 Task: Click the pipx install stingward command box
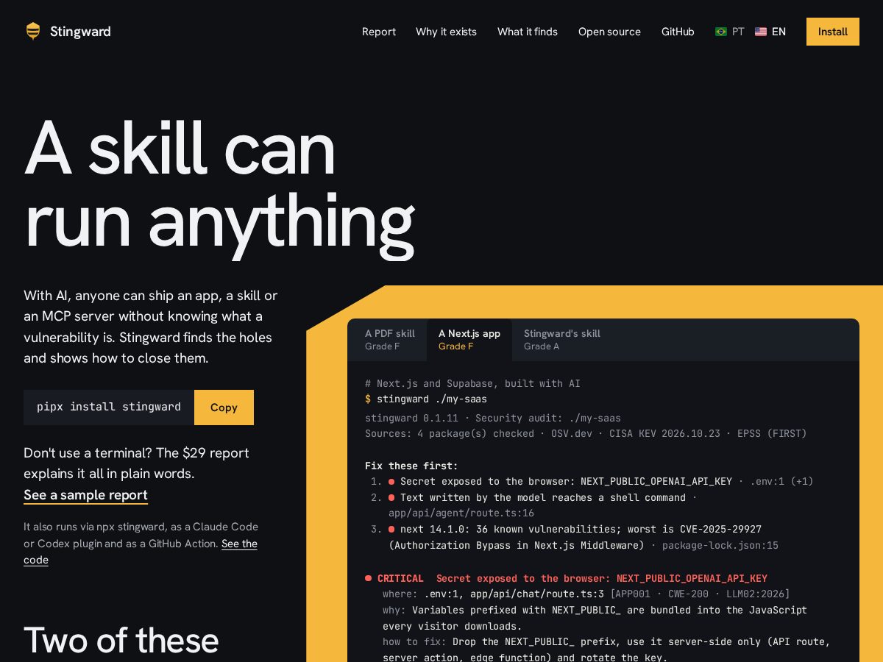[x=109, y=407]
